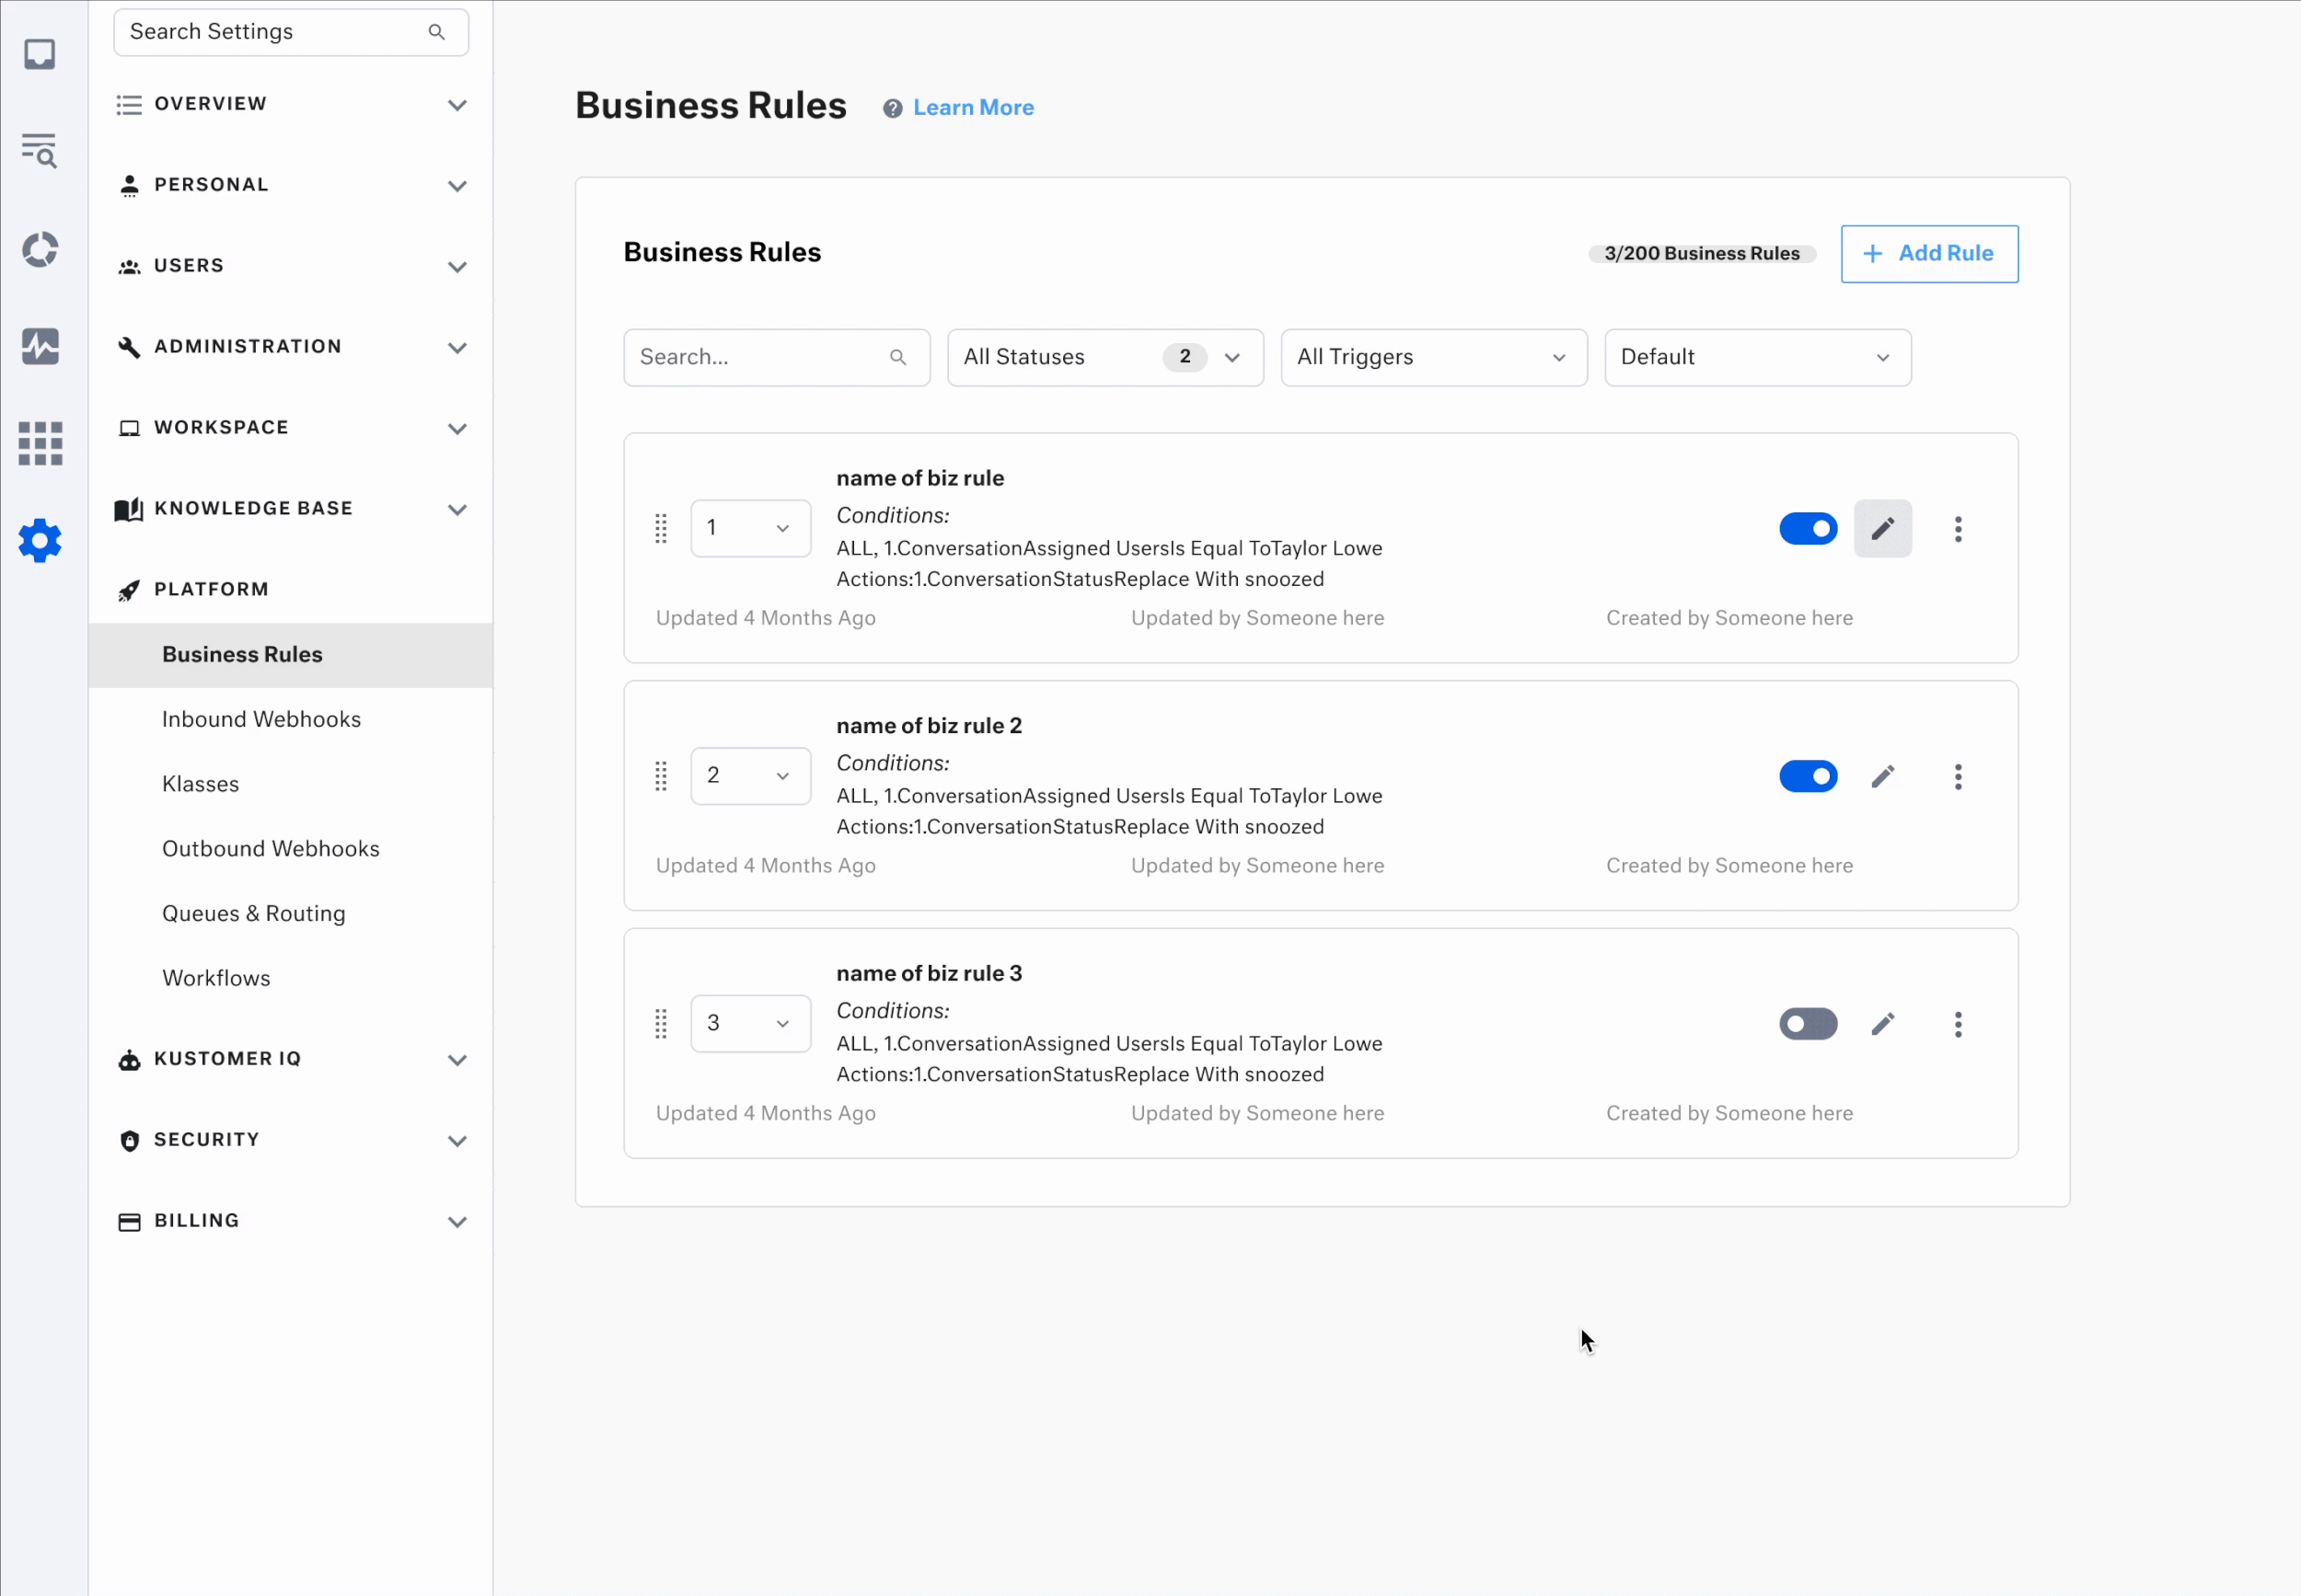Click the settings gear icon in left rail
This screenshot has height=1596, width=2301.
pos(40,541)
